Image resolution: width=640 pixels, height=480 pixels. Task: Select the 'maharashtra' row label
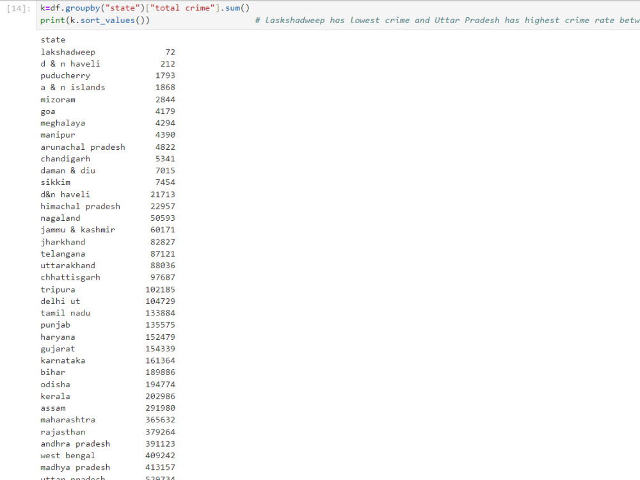(68, 420)
